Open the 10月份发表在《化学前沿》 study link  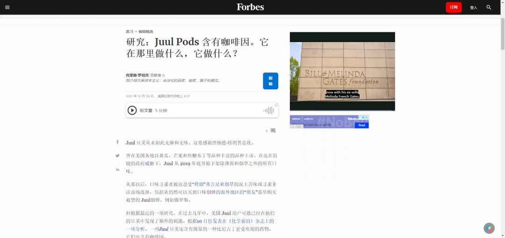tap(235, 221)
